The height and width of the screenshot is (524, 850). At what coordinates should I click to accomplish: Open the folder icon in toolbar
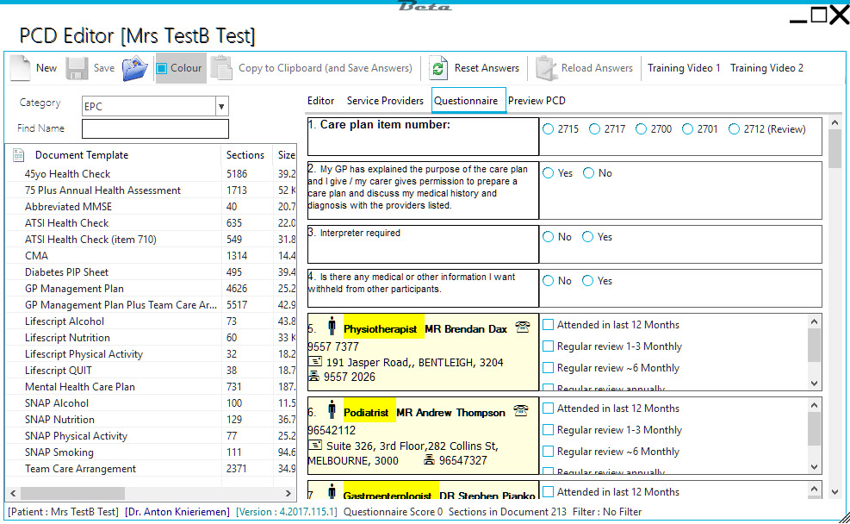pyautogui.click(x=134, y=68)
